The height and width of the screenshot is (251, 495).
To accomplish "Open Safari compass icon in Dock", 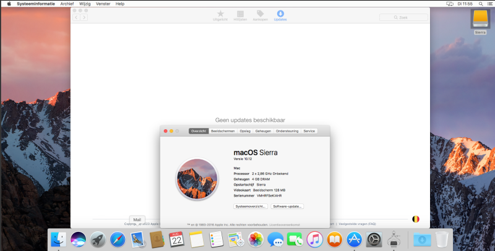I will (x=118, y=240).
